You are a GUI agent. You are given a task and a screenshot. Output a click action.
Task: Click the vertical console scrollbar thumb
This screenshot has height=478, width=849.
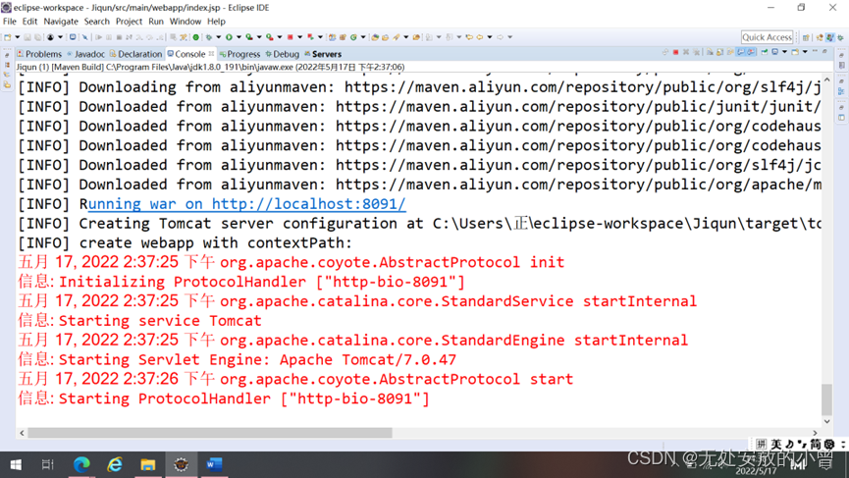826,398
